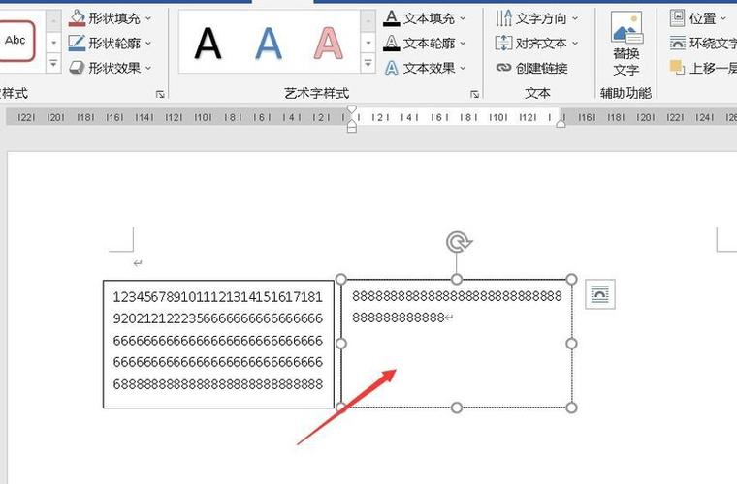
Task: Click the 文本填充 text fill icon
Action: coord(391,18)
